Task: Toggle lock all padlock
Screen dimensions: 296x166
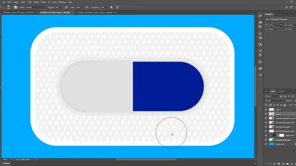Action: [x=285, y=105]
